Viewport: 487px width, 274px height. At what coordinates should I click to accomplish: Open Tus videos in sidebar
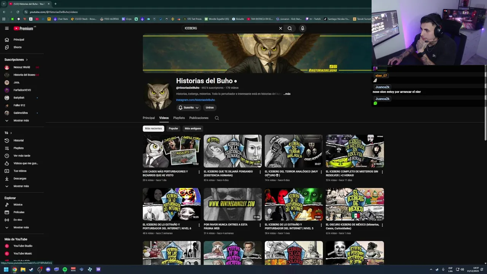pos(20,171)
